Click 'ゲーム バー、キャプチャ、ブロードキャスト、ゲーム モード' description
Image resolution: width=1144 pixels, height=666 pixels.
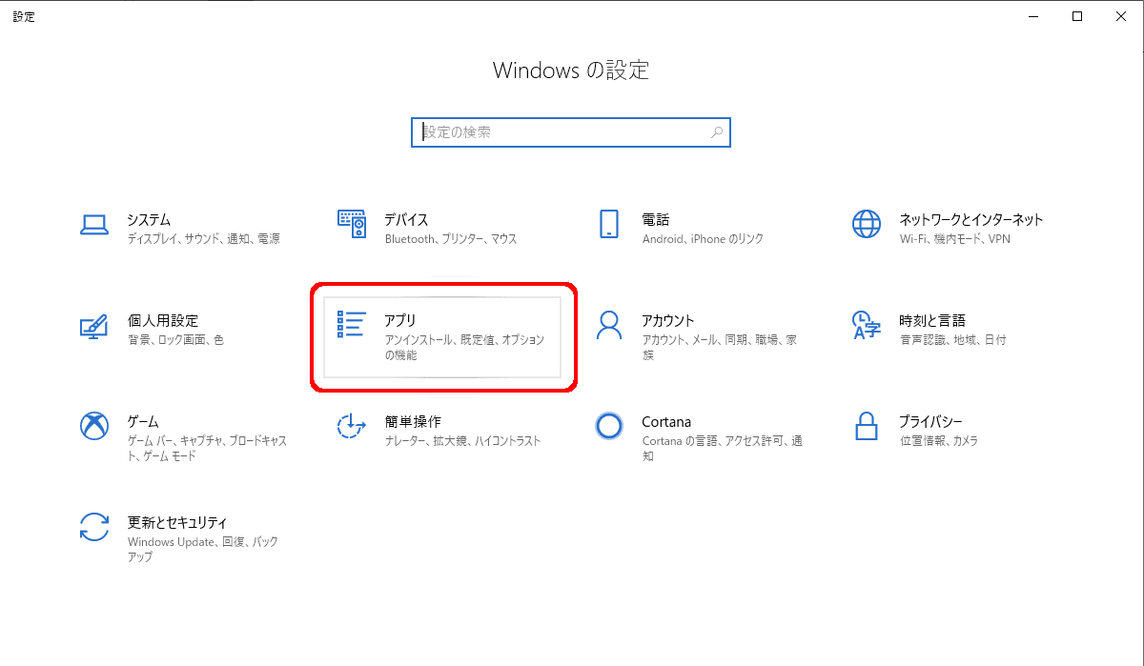207,449
